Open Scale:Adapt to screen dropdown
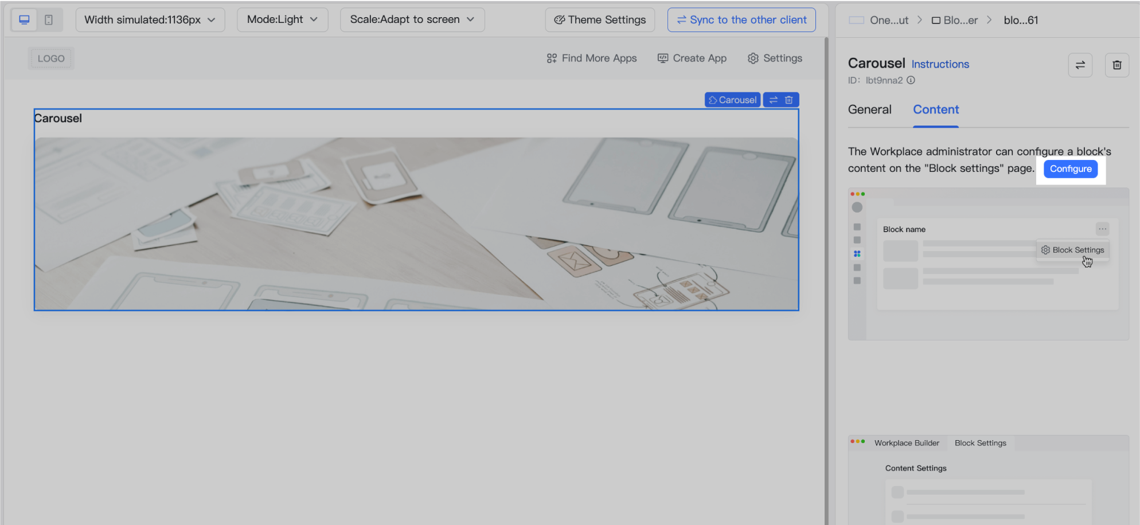The width and height of the screenshot is (1140, 525). [x=412, y=19]
